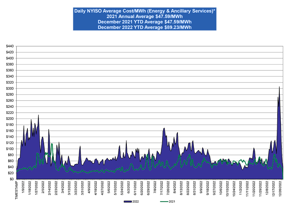Click the $0 y-axis label
Image resolution: width=287 pixels, height=215 pixels.
pyautogui.click(x=11, y=179)
